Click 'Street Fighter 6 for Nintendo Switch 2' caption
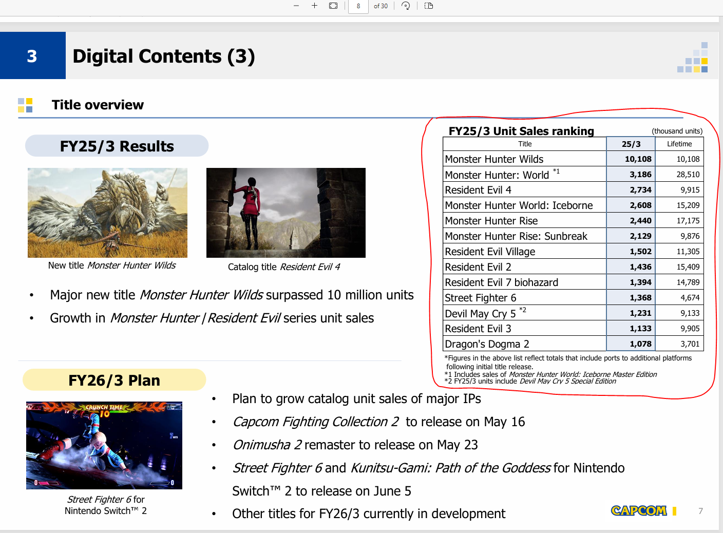Image resolution: width=723 pixels, height=533 pixels. click(106, 505)
